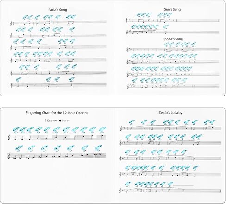Click the Epona's Song heading
Viewport: 226px width, 204px height.
coord(173,39)
